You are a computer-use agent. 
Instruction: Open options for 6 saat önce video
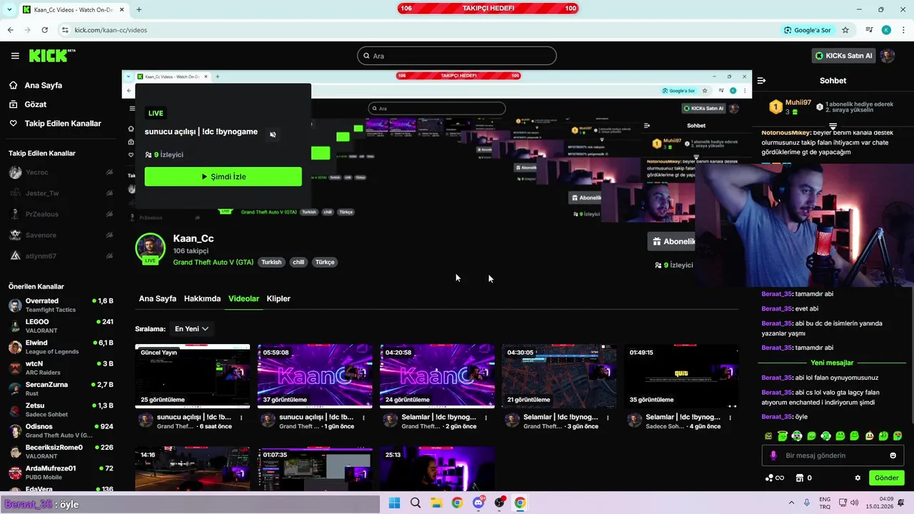(x=241, y=418)
